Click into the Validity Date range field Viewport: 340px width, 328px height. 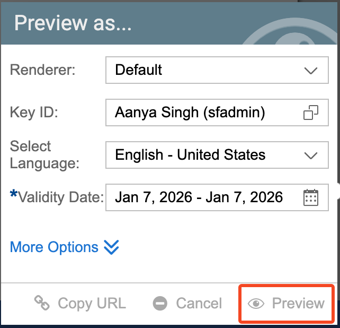(x=201, y=197)
